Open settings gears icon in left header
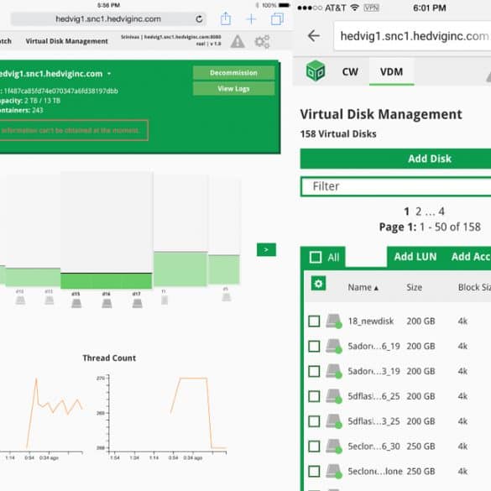 pos(263,42)
